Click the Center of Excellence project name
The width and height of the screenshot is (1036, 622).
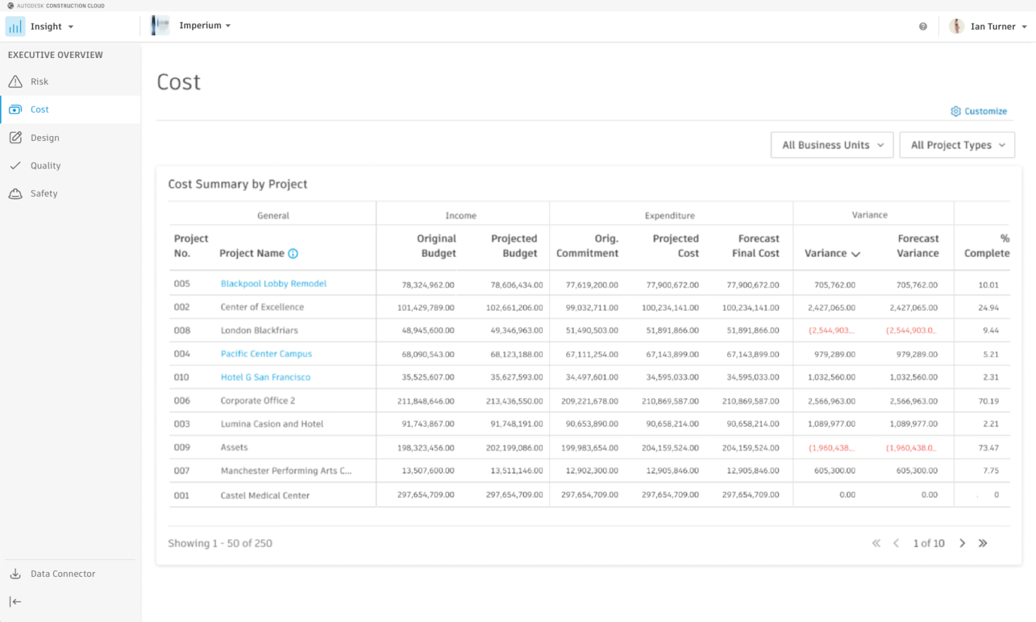coord(262,307)
